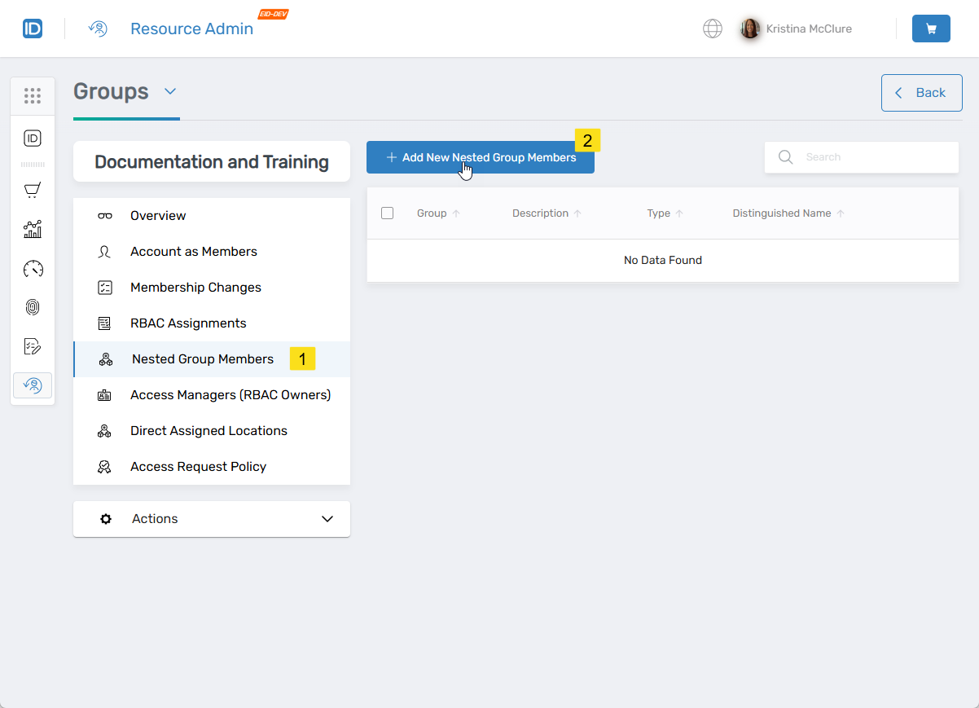Open the gauge dashboard icon in sidebar
The image size is (979, 708).
point(33,268)
